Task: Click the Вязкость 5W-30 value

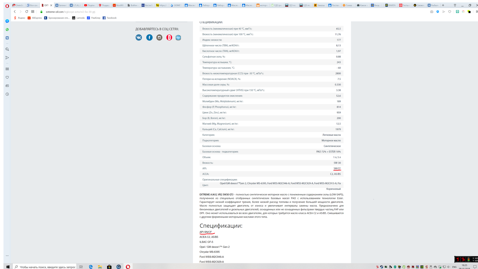Action: click(x=337, y=163)
